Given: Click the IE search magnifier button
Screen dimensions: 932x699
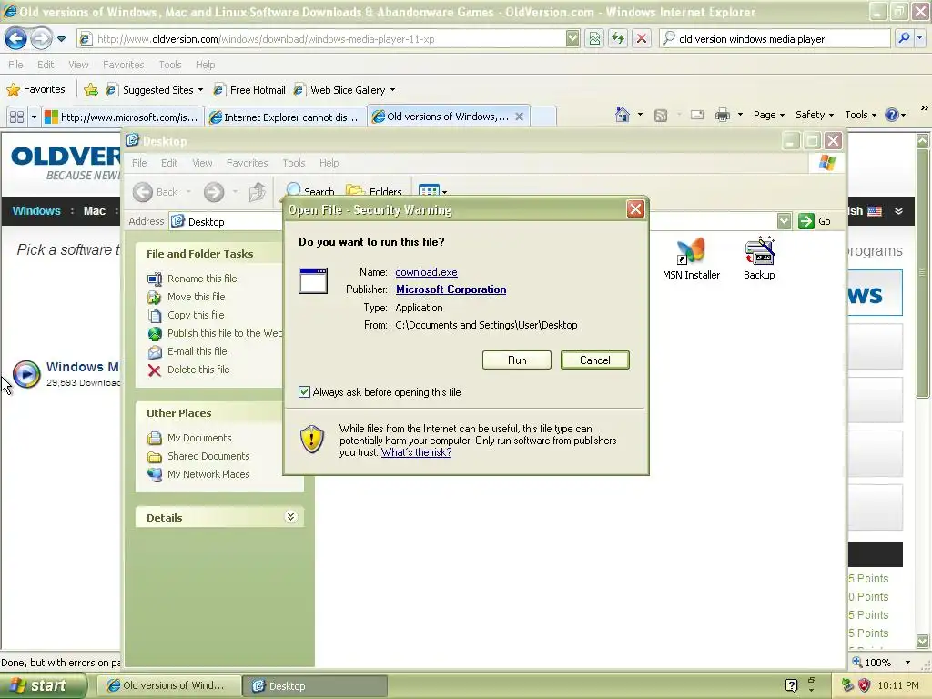Looking at the screenshot, I should (904, 38).
